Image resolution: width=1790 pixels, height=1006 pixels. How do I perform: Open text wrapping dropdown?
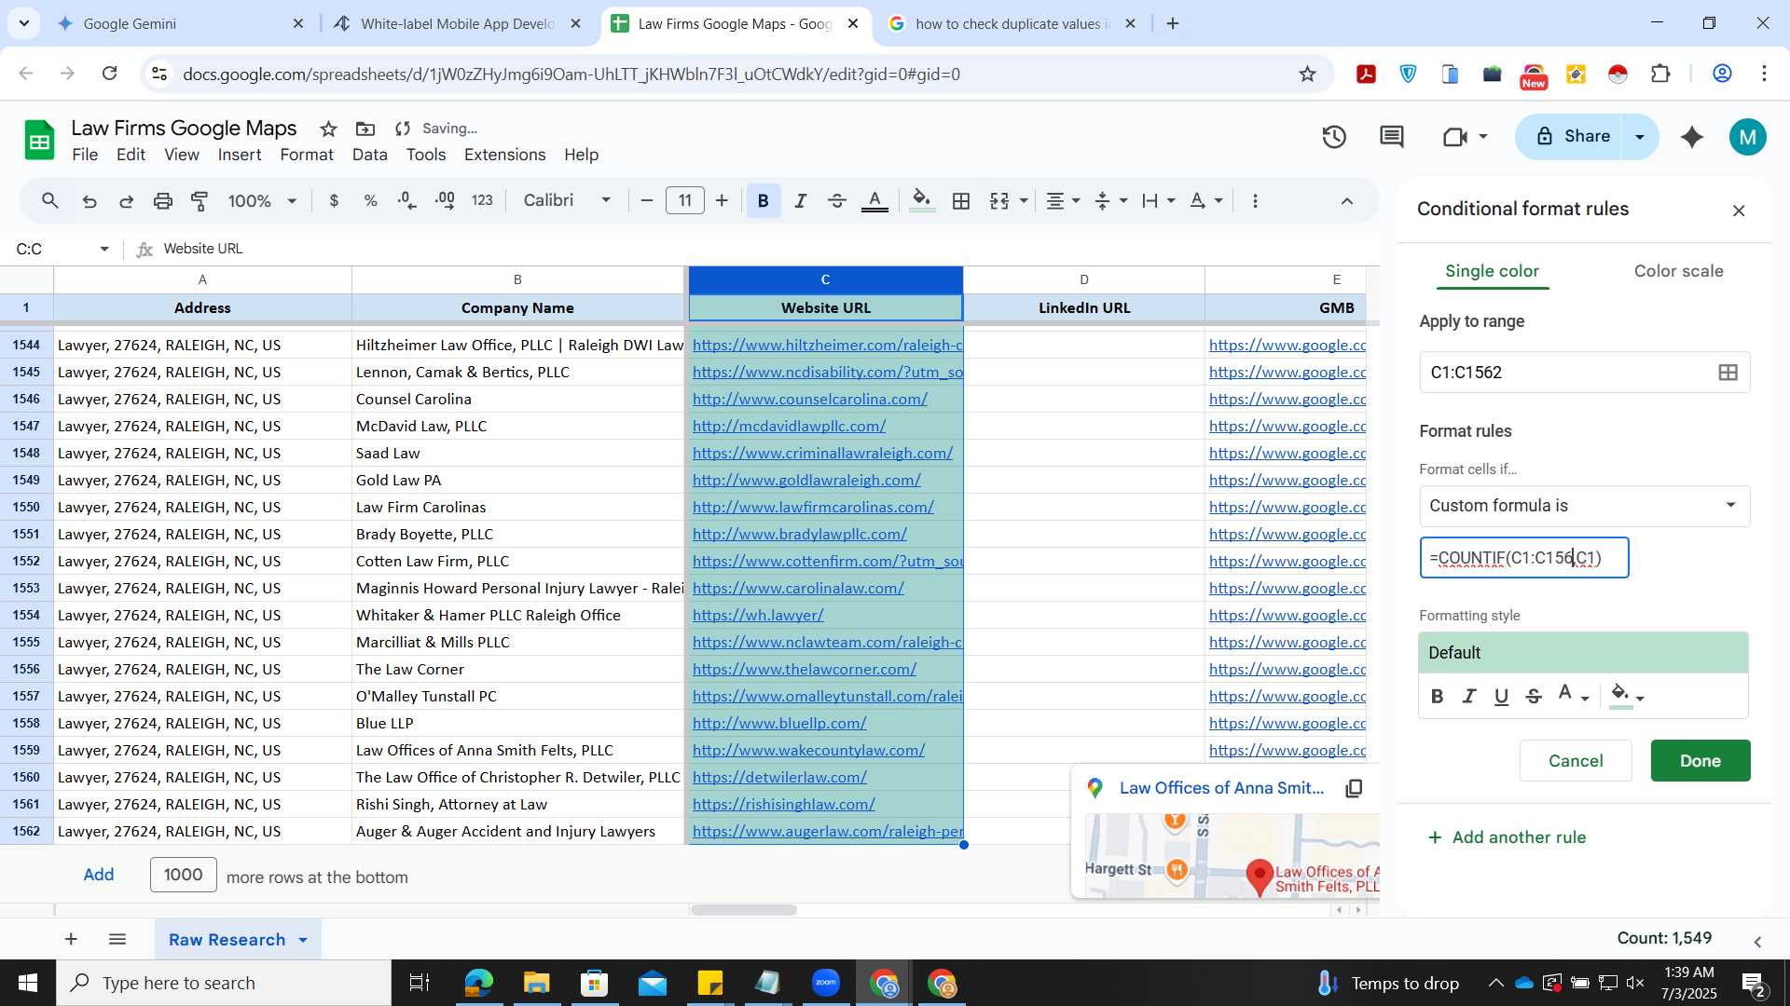(x=1158, y=201)
